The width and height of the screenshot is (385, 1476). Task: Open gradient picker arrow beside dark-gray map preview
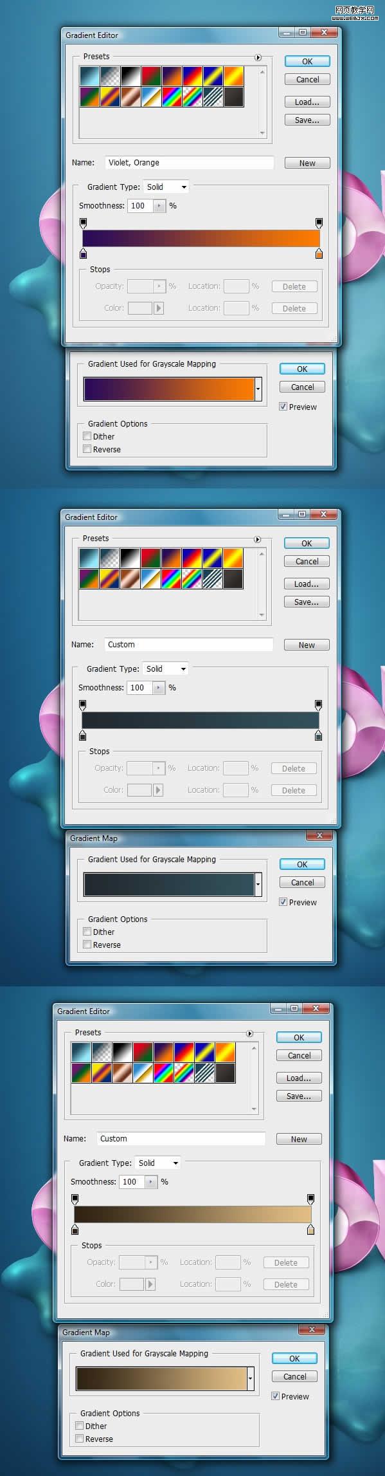coord(258,885)
